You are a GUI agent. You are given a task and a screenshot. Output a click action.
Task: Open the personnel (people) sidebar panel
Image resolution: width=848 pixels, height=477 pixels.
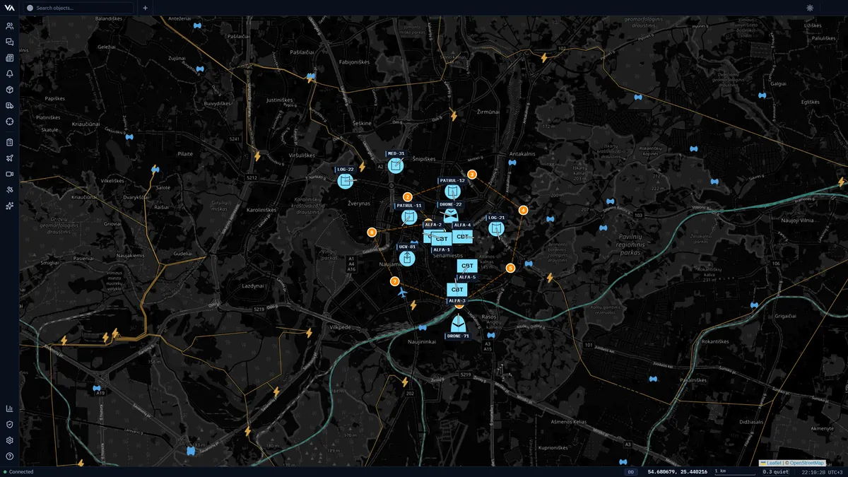[x=10, y=26]
